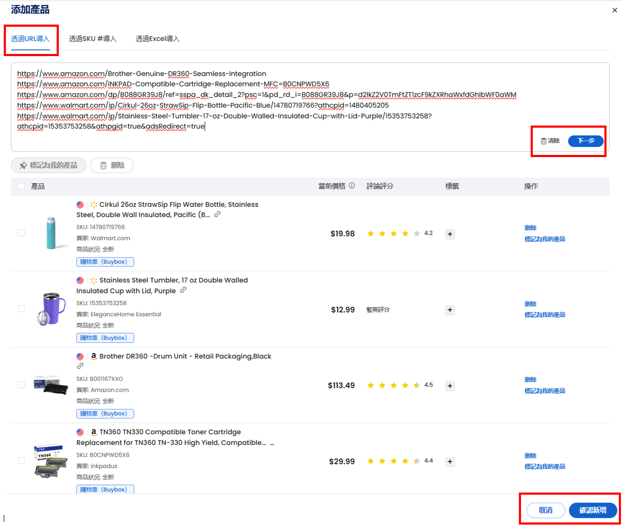622x531 pixels.
Task: Click Buybox tag in Brother DR360 row
Action: [x=105, y=413]
